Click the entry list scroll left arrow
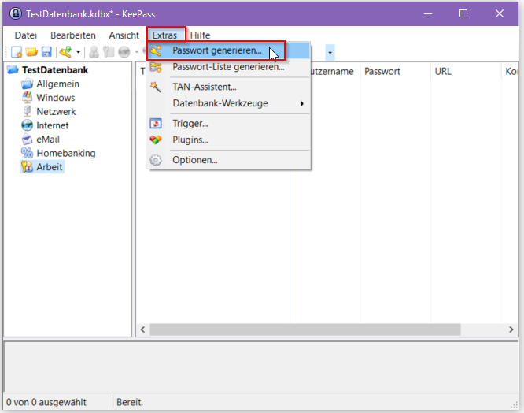524x413 pixels. pos(142,329)
